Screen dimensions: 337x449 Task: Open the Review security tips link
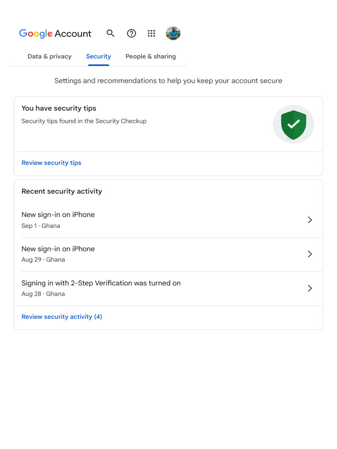51,163
